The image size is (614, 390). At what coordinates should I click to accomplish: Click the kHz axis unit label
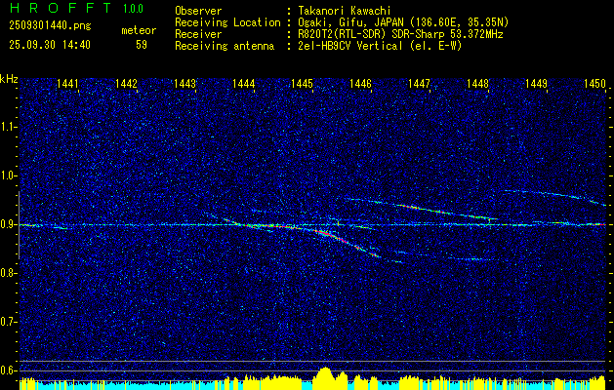point(9,79)
